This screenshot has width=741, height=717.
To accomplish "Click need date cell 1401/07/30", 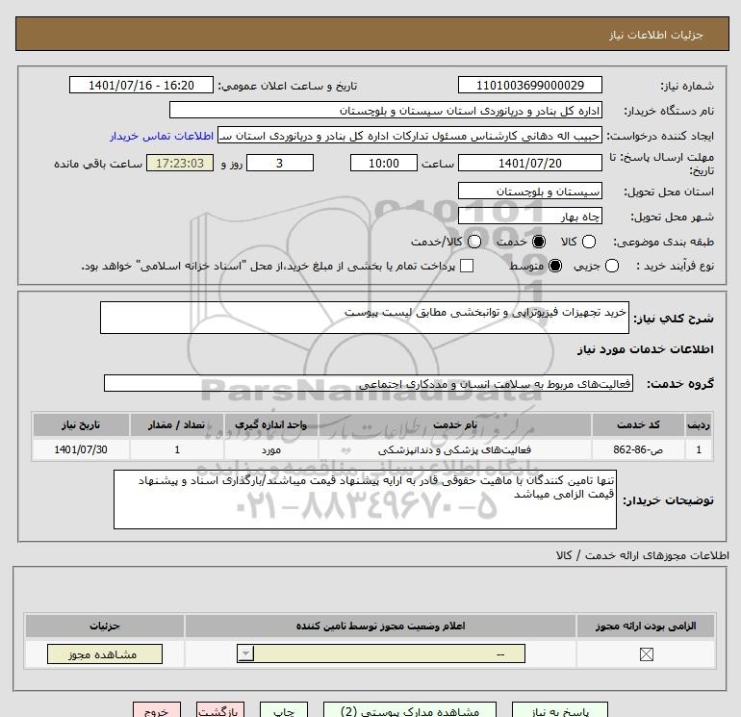I will click(x=81, y=449).
